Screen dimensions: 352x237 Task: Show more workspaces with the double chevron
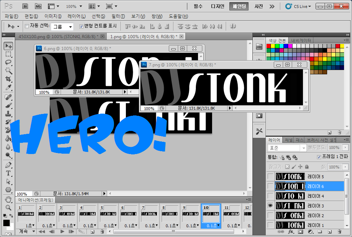[x=272, y=6]
